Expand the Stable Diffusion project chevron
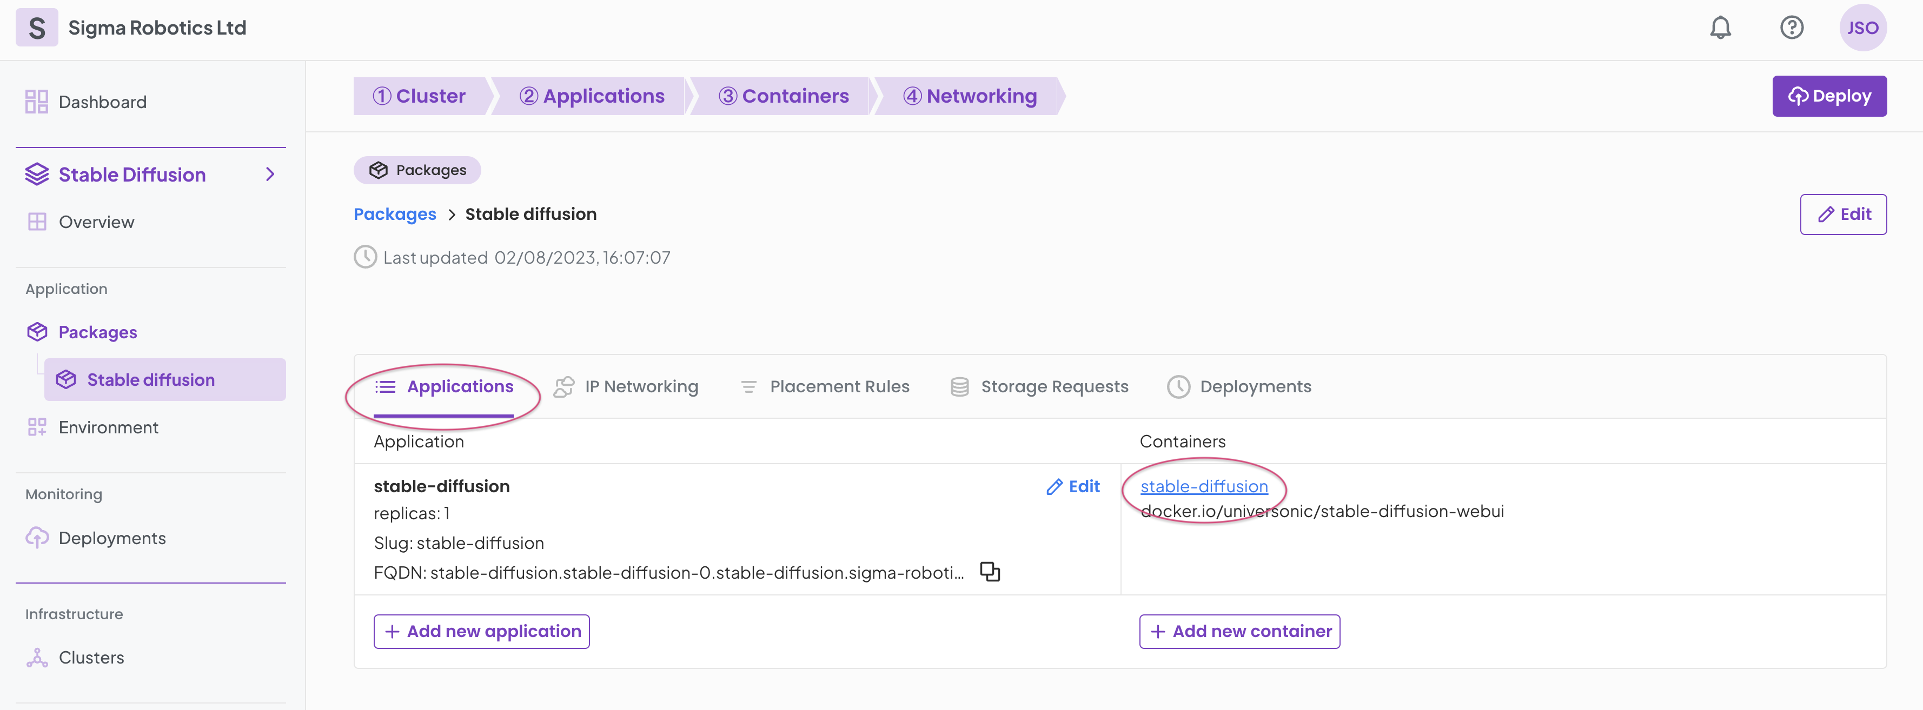 pyautogui.click(x=270, y=175)
